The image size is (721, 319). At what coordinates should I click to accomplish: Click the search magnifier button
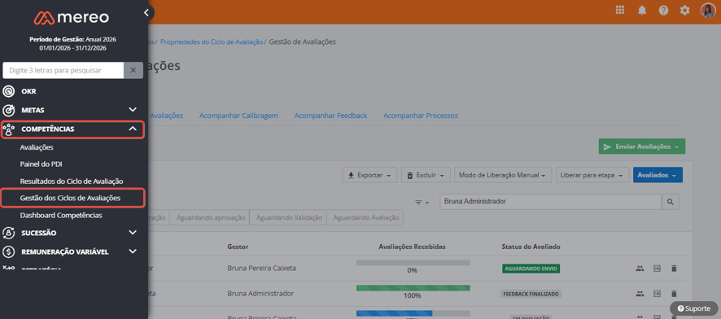coord(671,202)
